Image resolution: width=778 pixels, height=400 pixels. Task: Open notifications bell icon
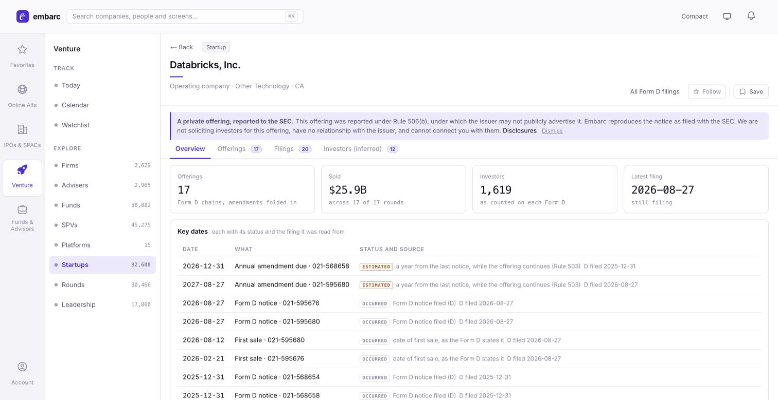point(751,16)
